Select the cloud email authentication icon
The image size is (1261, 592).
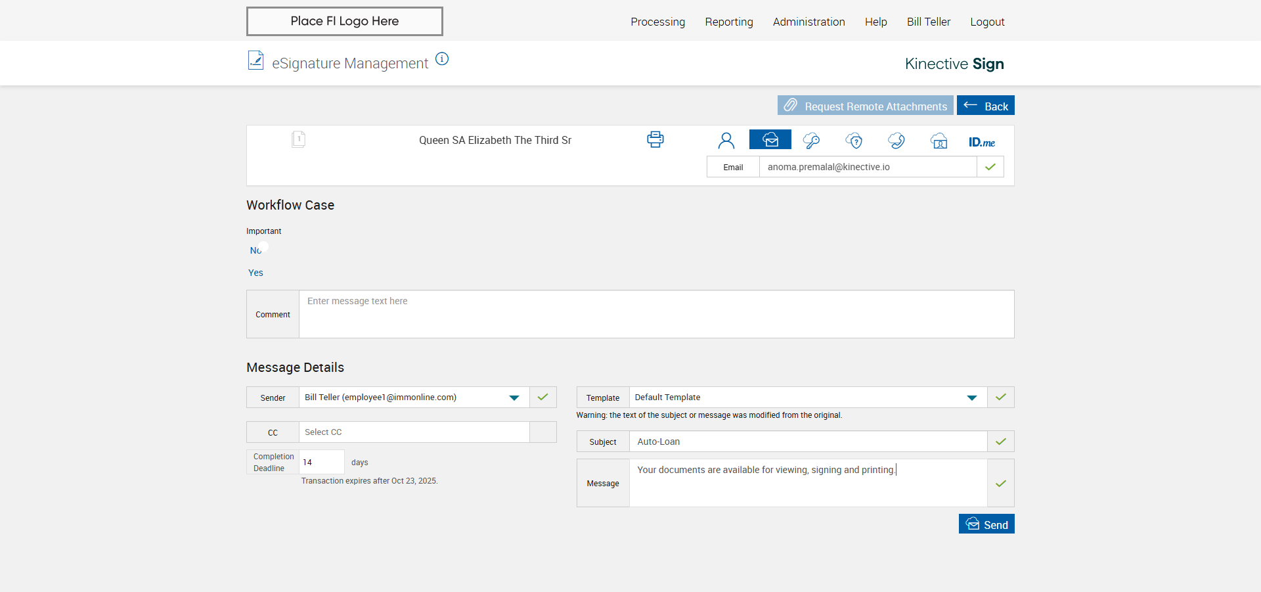770,140
